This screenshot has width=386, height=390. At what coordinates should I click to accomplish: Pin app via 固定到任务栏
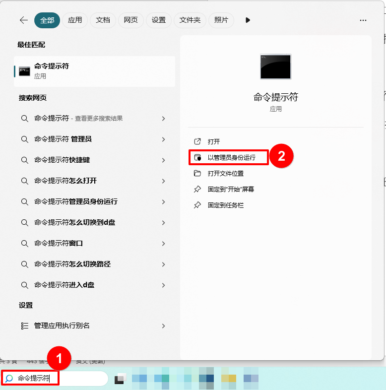(x=225, y=205)
